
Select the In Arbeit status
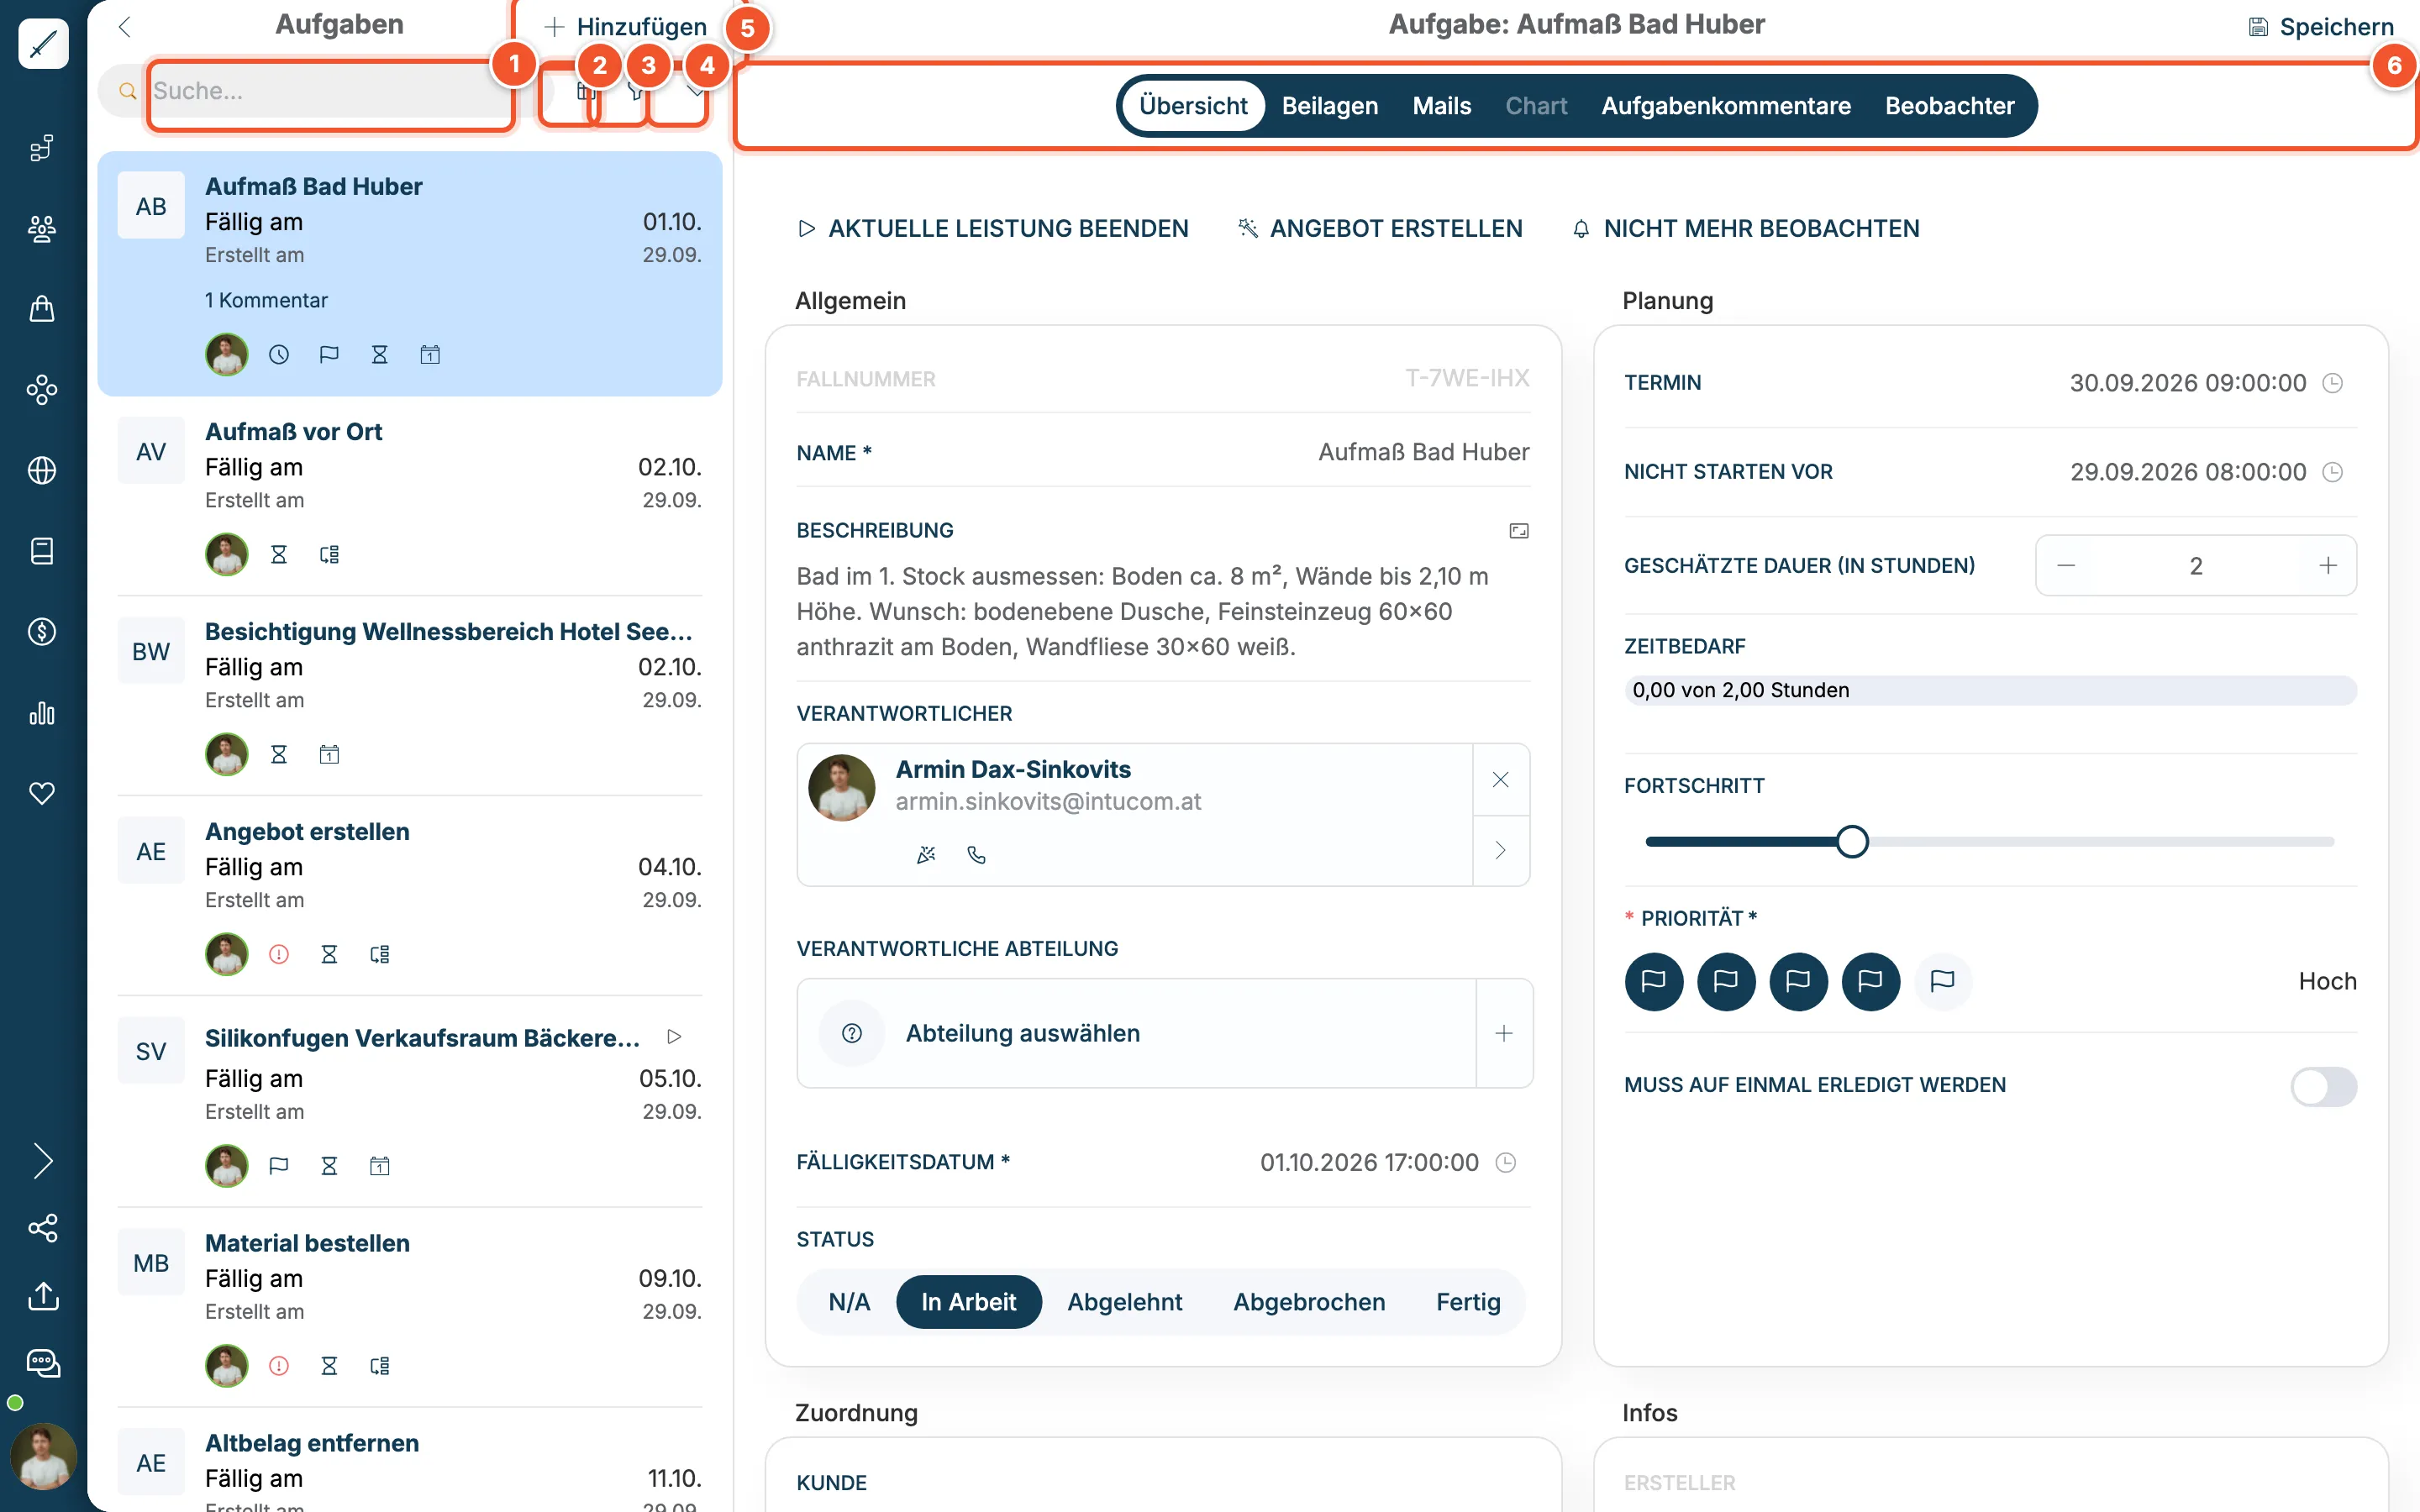pos(968,1302)
